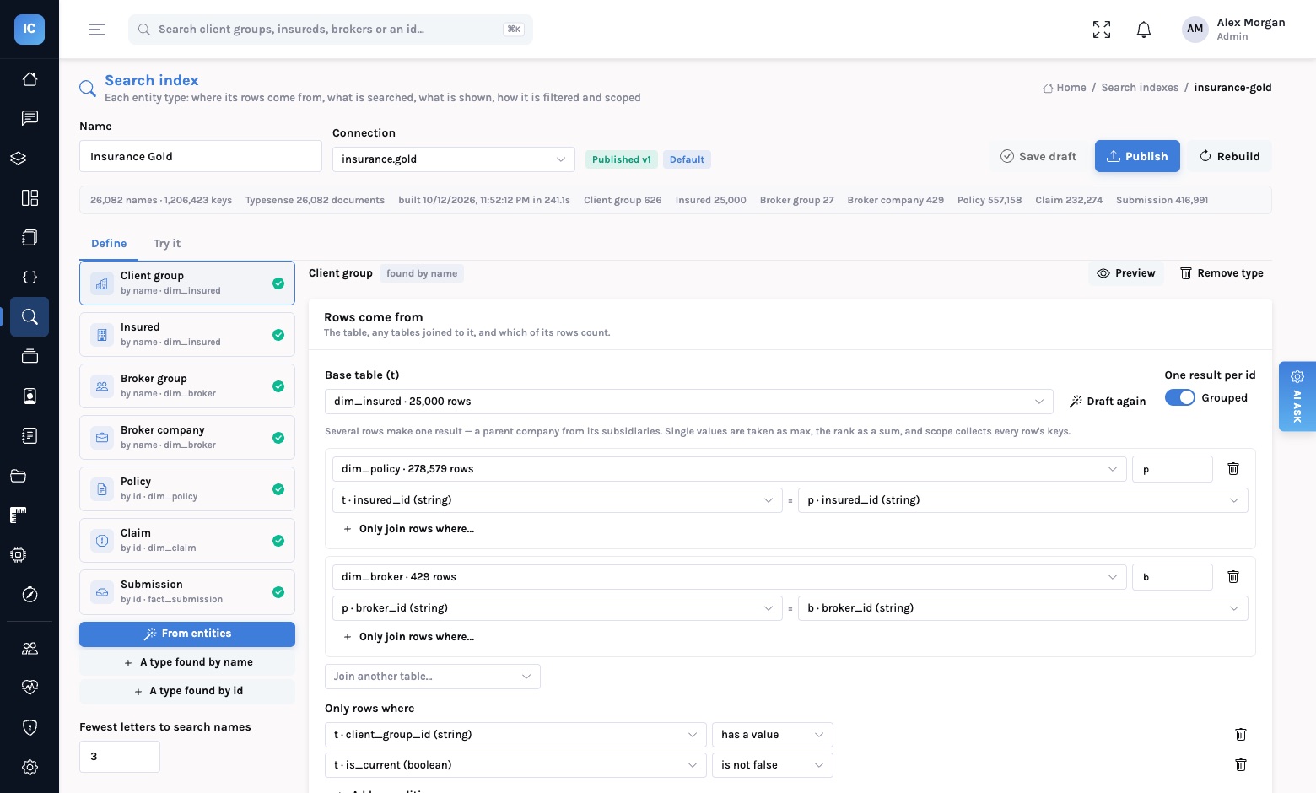Focus the global search box
This screenshot has height=793, width=1316.
[331, 30]
